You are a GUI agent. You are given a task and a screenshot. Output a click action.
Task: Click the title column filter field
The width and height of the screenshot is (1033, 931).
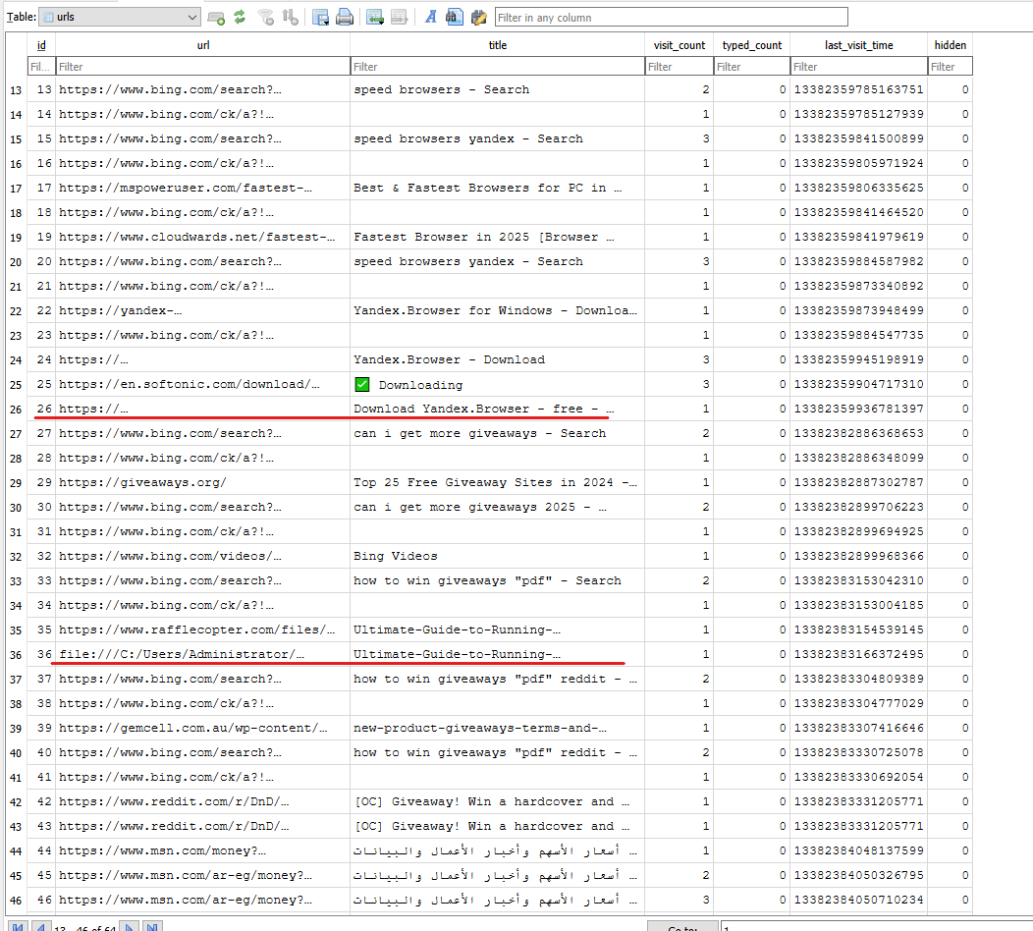498,67
